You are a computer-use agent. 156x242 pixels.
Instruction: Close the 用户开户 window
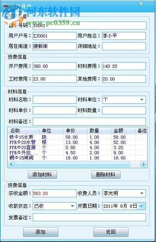coord(141,4)
